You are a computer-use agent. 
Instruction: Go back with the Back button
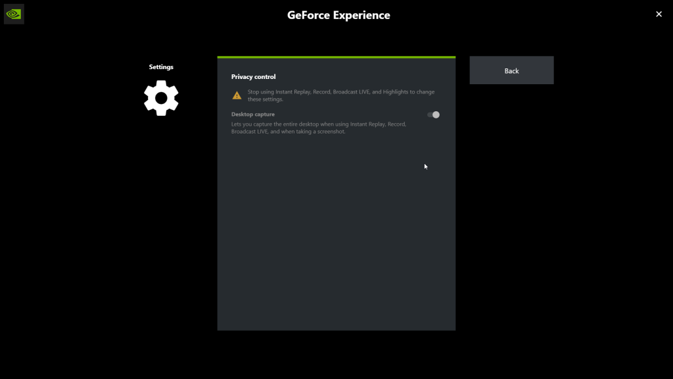click(511, 70)
